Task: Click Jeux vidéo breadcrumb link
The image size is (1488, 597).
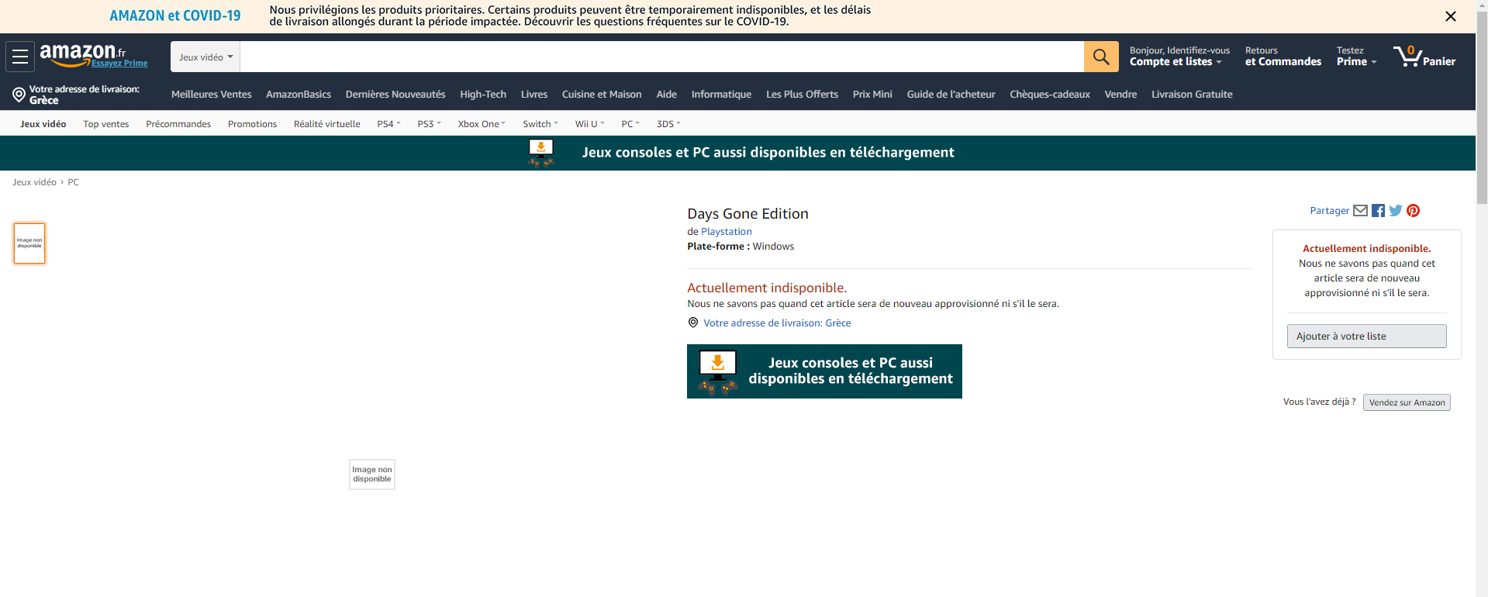Action: coord(34,182)
